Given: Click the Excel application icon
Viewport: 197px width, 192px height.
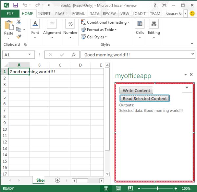Looking at the screenshot, I should click(6, 5).
